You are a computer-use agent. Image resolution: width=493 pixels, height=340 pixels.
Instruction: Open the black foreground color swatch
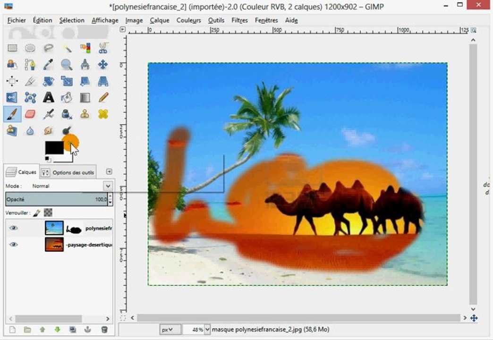coord(54,147)
